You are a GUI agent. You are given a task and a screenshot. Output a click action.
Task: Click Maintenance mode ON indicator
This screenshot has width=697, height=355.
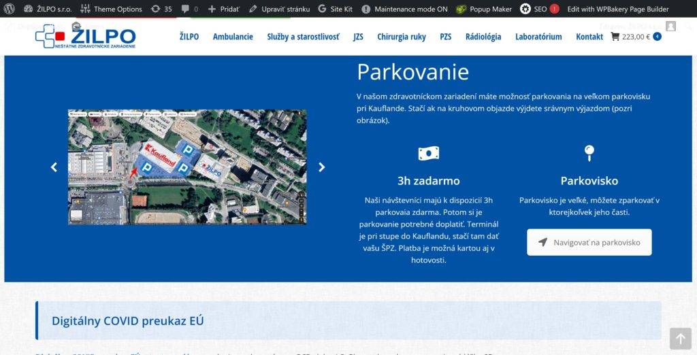pos(404,9)
